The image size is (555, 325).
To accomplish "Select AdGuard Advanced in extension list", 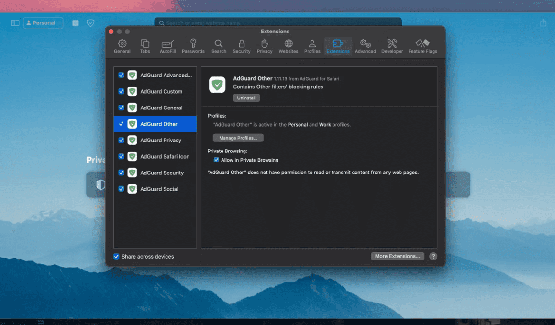I will click(x=155, y=75).
